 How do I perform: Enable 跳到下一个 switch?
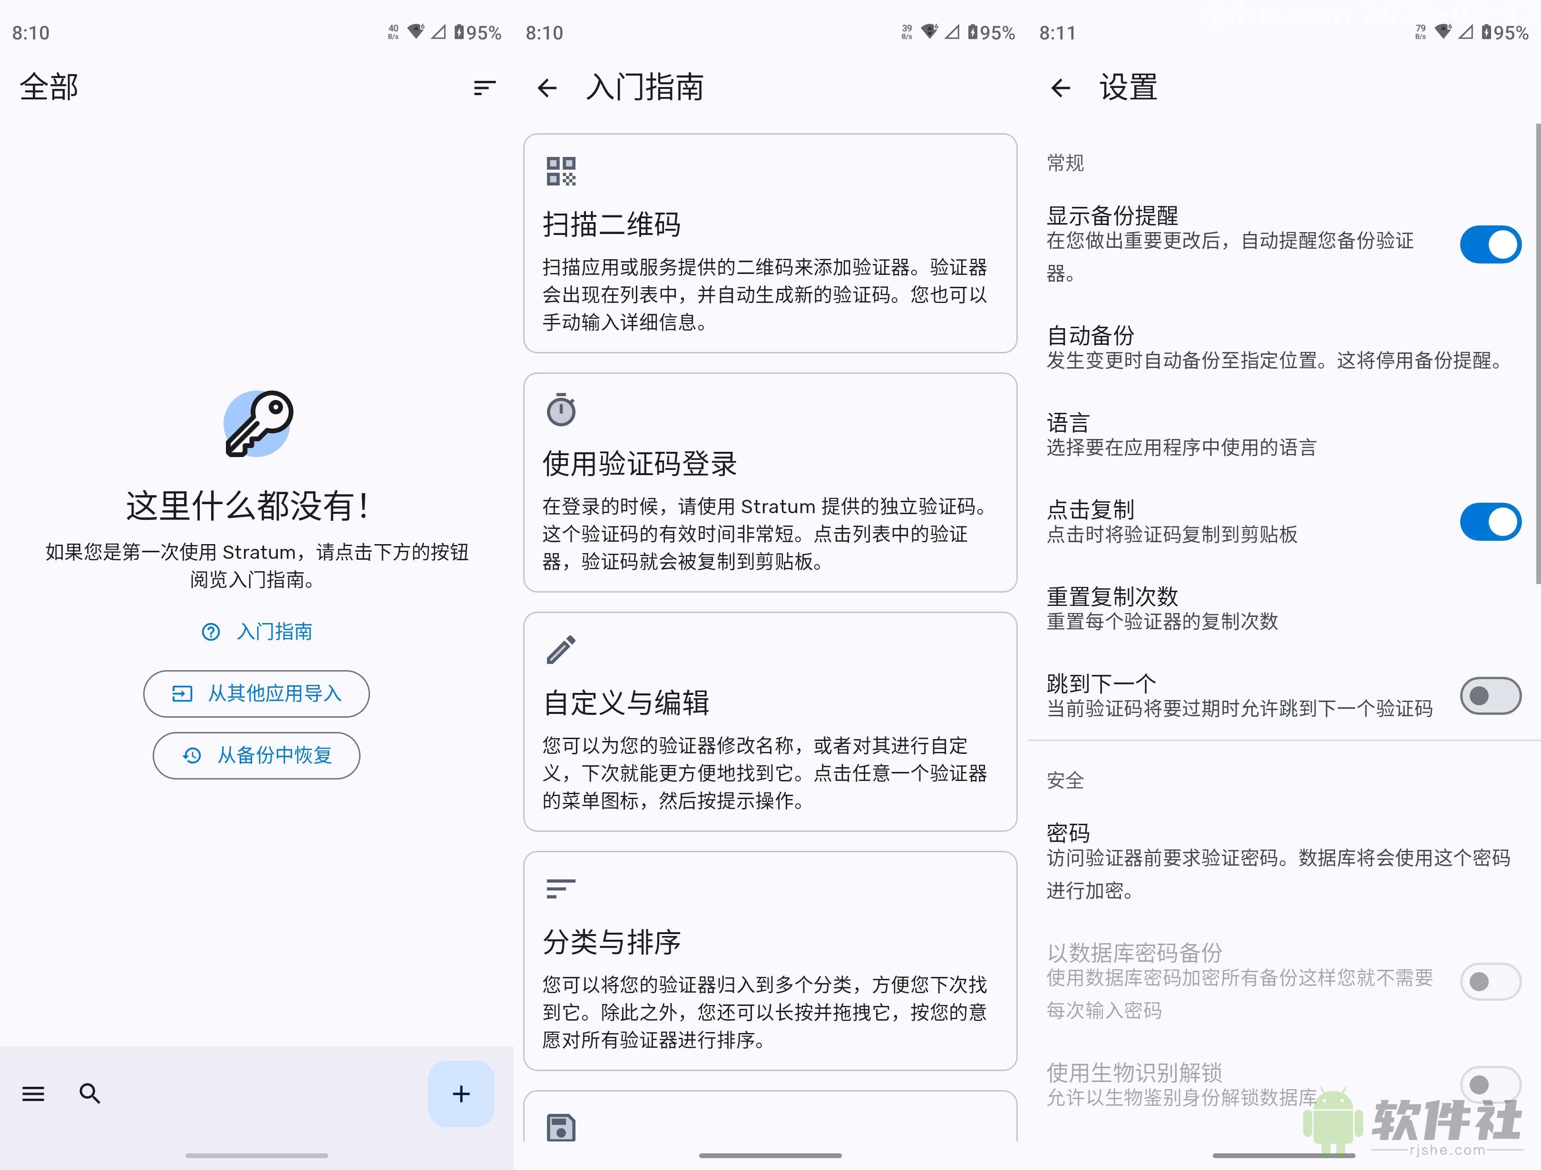tap(1490, 695)
